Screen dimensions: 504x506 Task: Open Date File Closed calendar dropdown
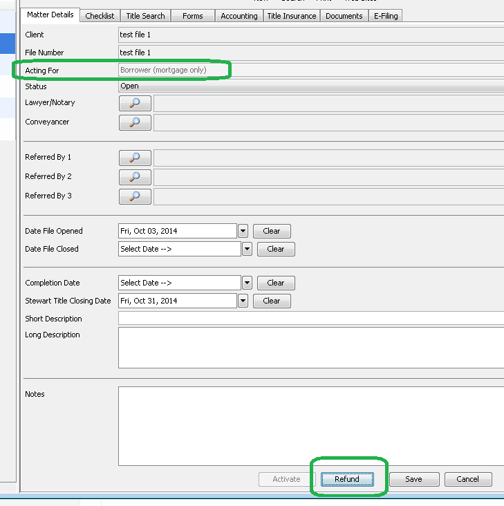tap(247, 249)
